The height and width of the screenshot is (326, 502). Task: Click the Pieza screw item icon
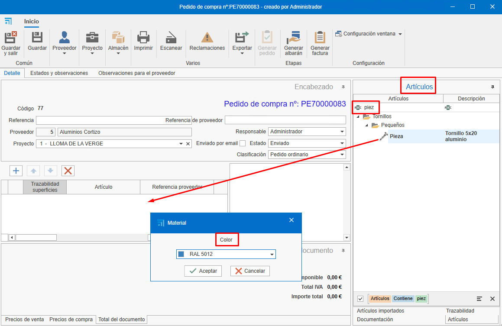pos(384,136)
